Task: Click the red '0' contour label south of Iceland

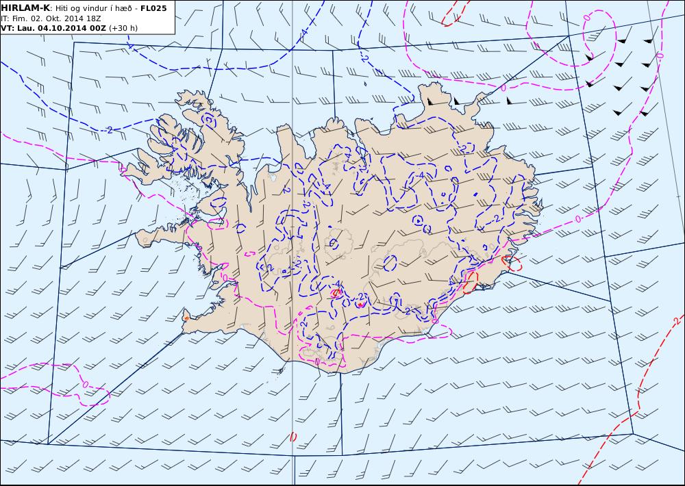Action: (292, 436)
